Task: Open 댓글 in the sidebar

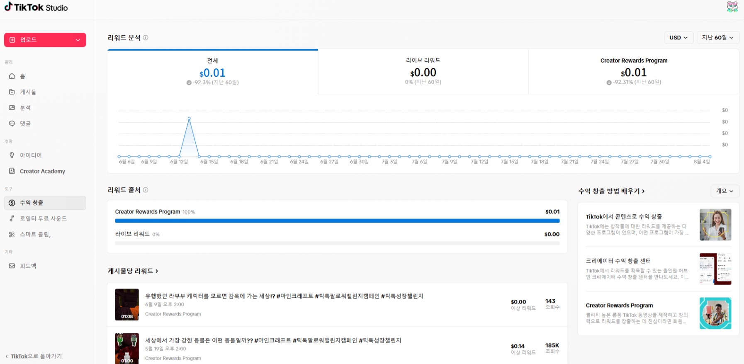Action: (45, 124)
